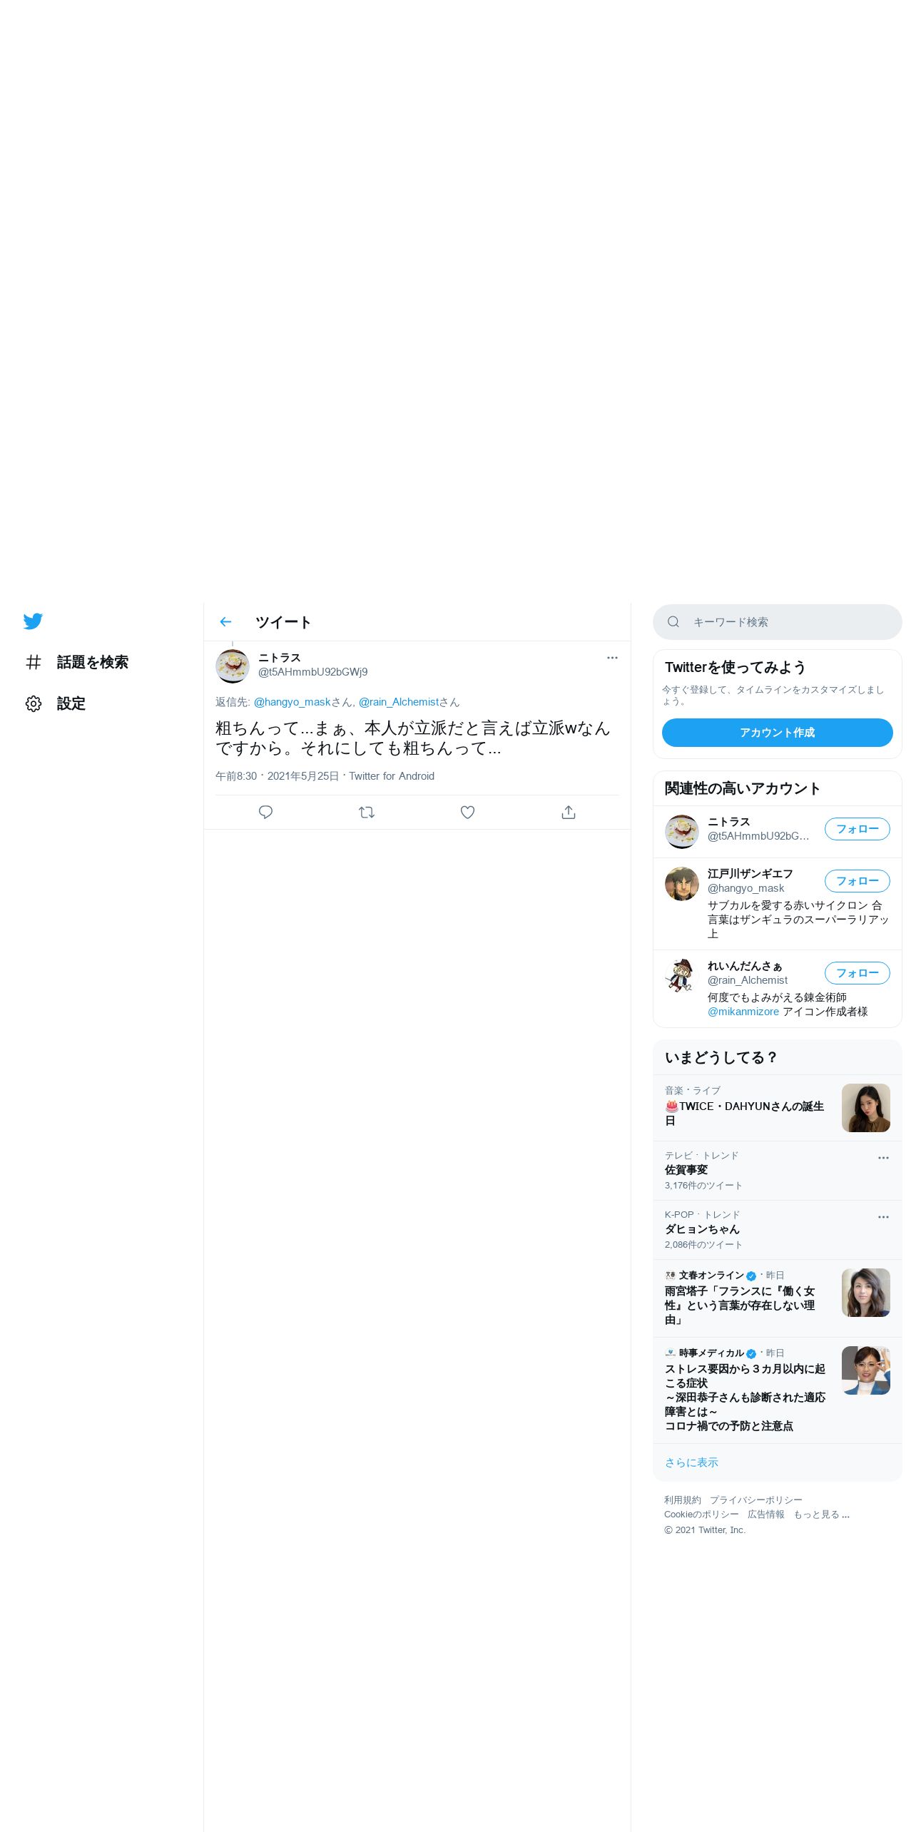The image size is (916, 1832).
Task: Click the Twitter bird logo
Action: coord(33,621)
